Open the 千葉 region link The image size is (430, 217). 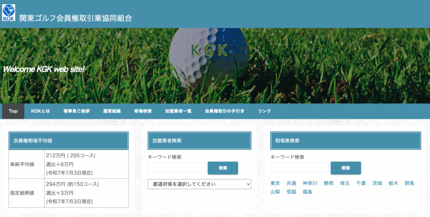(361, 183)
